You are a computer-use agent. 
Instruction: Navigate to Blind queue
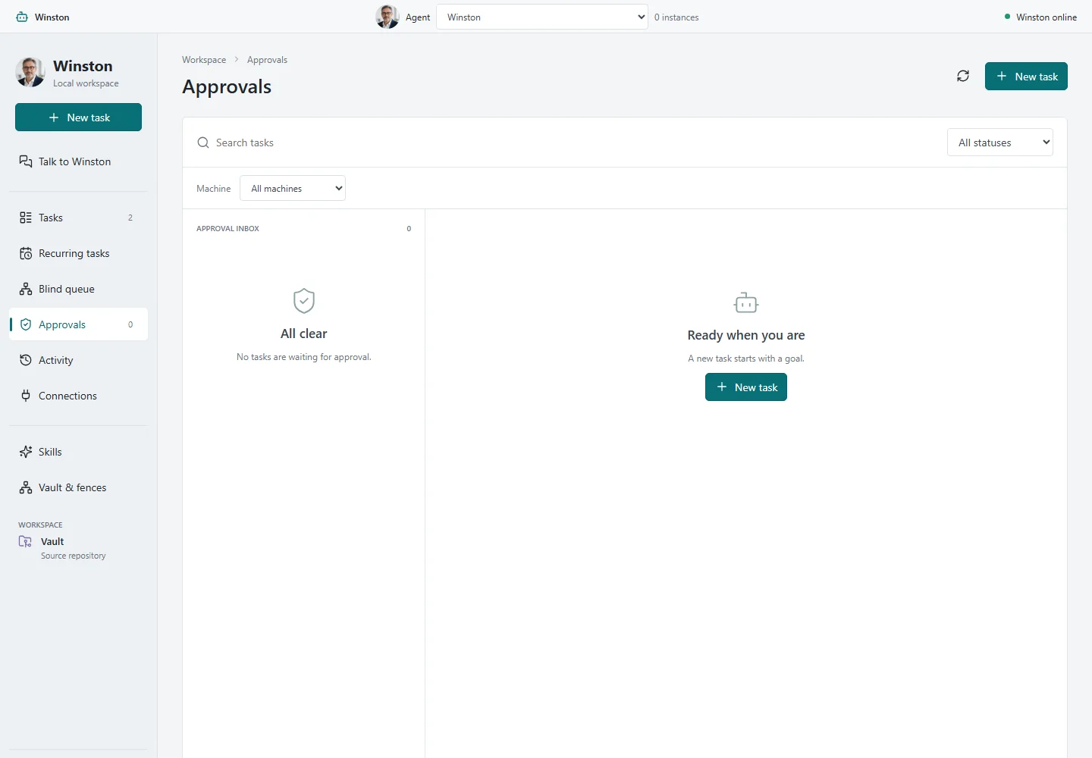pyautogui.click(x=78, y=289)
